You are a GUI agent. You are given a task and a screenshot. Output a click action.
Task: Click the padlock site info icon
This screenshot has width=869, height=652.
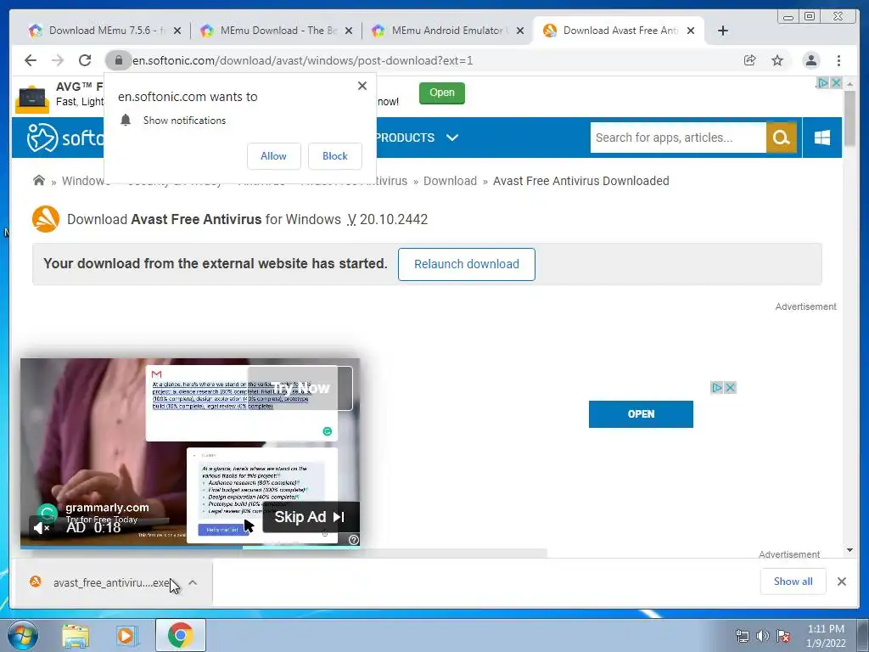[118, 60]
